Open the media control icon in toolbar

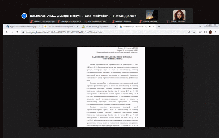point(200,32)
